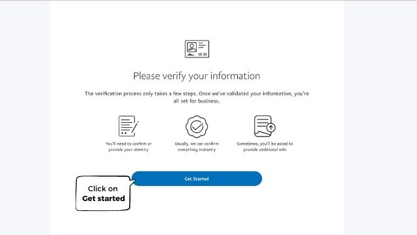Click 'Sometimes, you'll be asked to provide additional info' caption
This screenshot has height=235, width=417.
click(265, 146)
